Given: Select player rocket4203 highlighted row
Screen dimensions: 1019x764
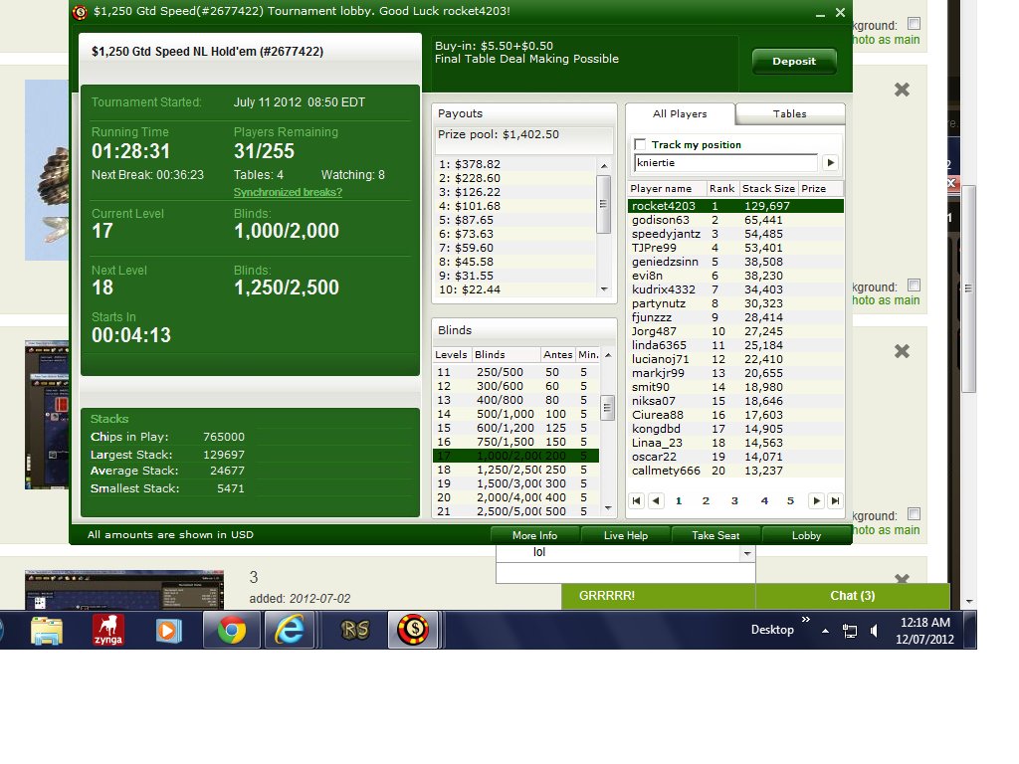Looking at the screenshot, I should (x=735, y=206).
